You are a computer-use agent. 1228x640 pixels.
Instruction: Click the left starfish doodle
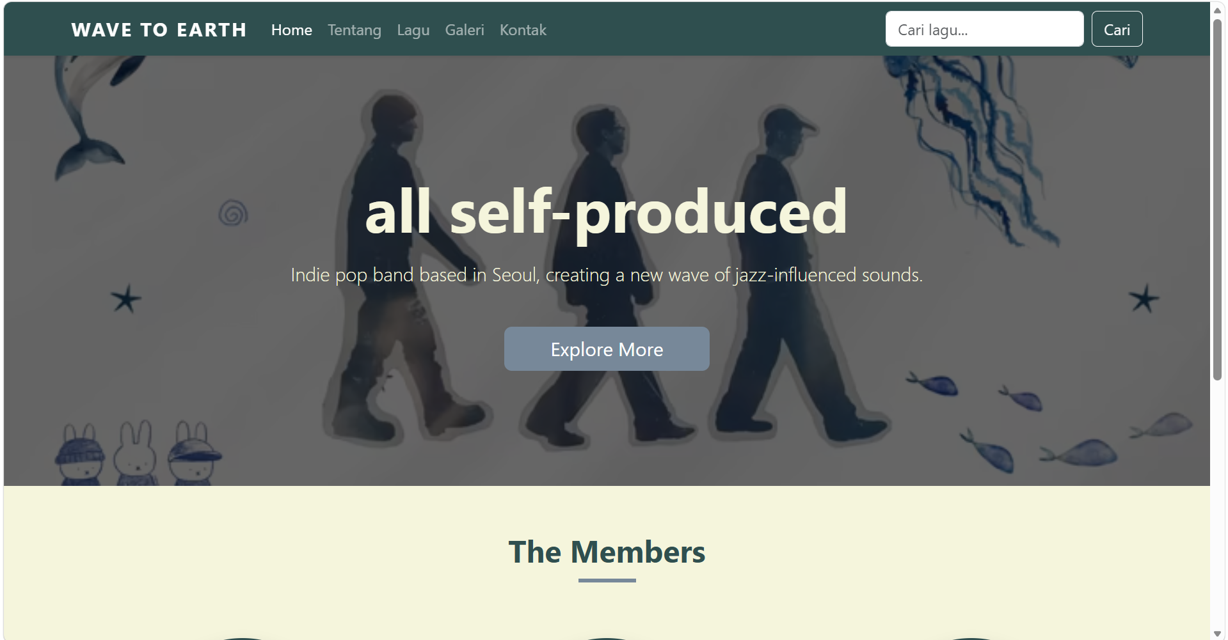(x=126, y=299)
